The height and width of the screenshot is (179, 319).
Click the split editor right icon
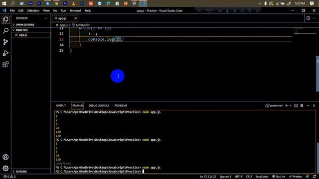click(x=308, y=18)
